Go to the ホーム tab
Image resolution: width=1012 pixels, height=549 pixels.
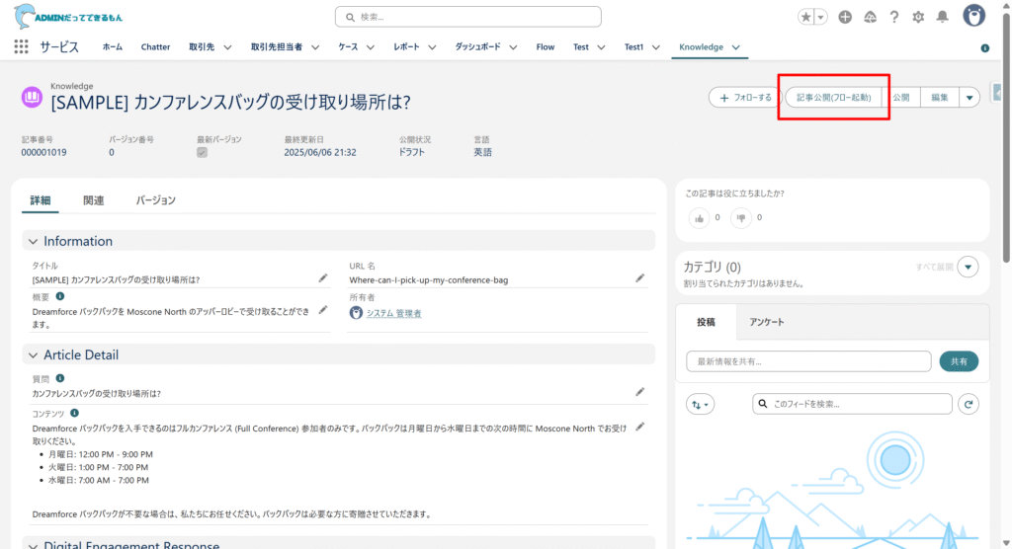(113, 47)
